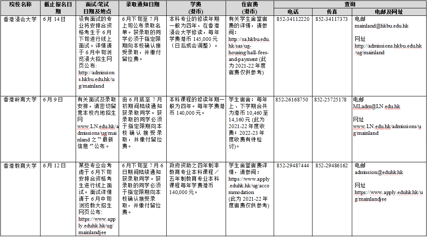
Task: Click the phone number 852-34112220
Action: coord(293,19)
